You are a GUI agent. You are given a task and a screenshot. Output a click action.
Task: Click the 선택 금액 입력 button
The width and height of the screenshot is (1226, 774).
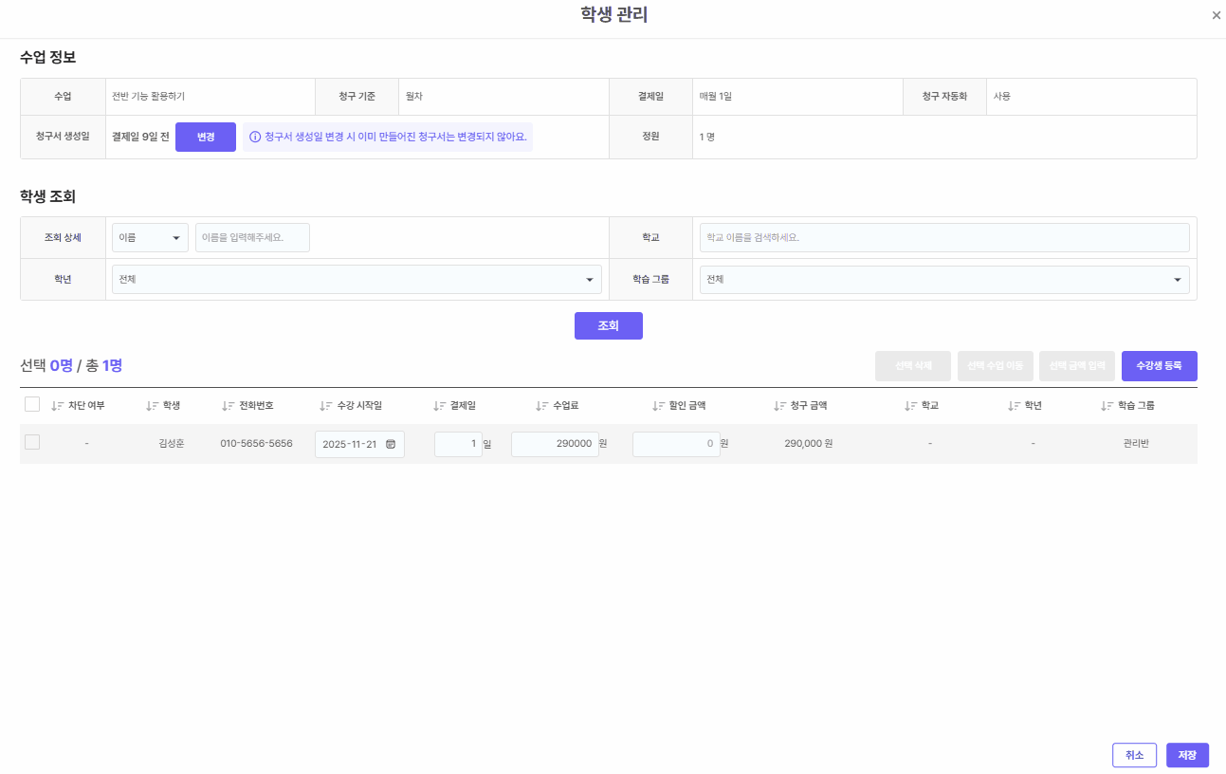click(x=1077, y=365)
